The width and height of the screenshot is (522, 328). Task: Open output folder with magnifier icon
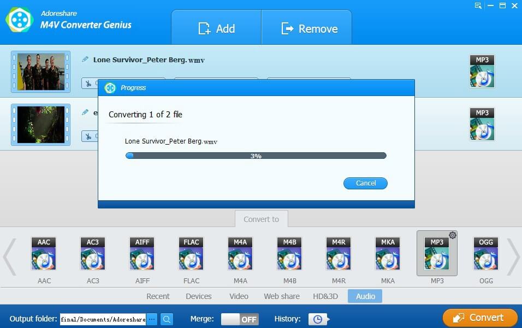167,319
